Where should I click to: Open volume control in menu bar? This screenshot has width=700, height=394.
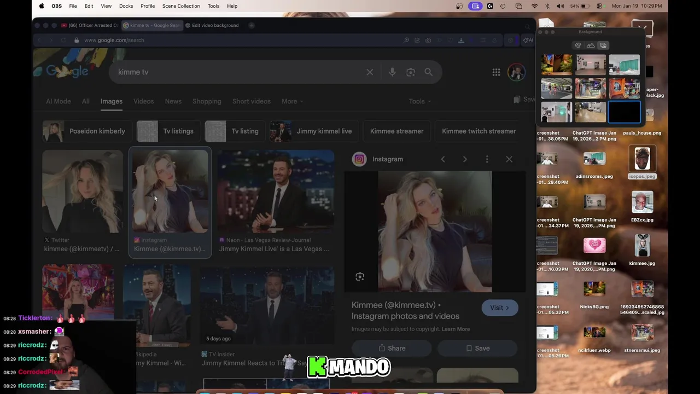click(560, 6)
